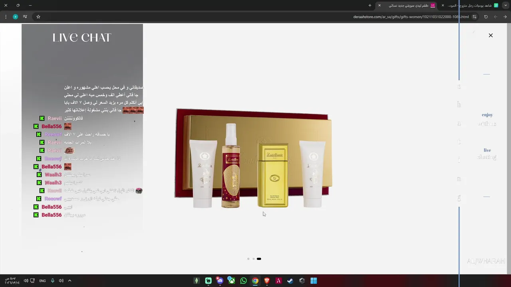Click the first Bella556 username in the chat
The height and width of the screenshot is (287, 511).
[x=51, y=126]
